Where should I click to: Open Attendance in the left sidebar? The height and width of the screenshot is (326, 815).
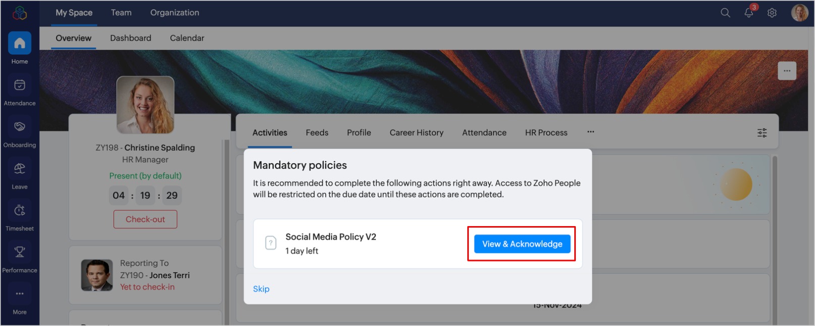click(x=20, y=85)
